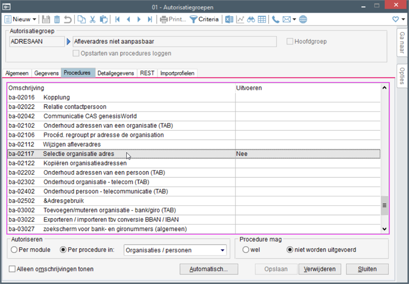Viewport: 409px width, 284px height.
Task: Open the Criteria filter
Action: pyautogui.click(x=204, y=19)
